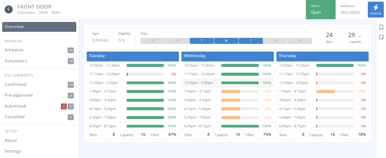Enable the -2 day selector
This screenshot has height=158, width=386.
pos(153,41)
